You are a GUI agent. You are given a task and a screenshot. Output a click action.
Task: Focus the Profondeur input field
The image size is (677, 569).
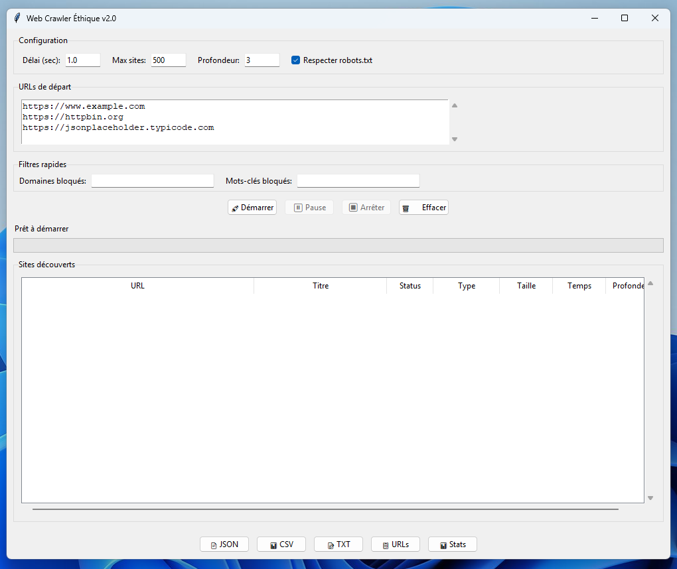coord(262,60)
